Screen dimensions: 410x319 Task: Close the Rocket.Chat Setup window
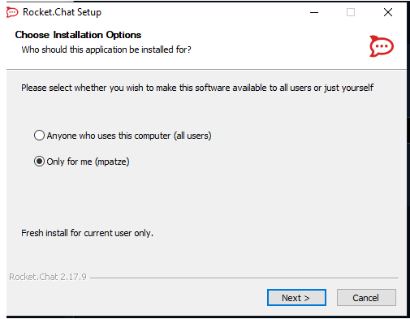(x=388, y=12)
